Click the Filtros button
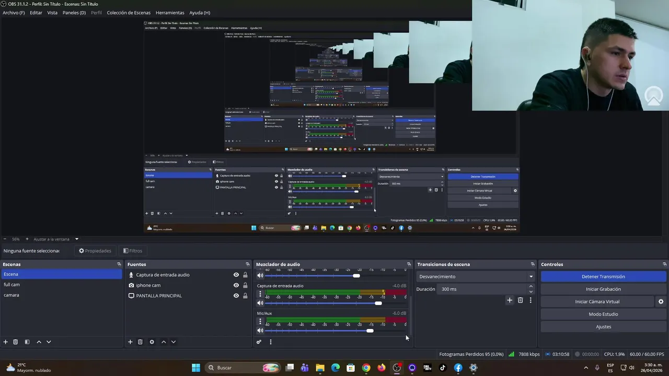Image resolution: width=669 pixels, height=376 pixels. pyautogui.click(x=133, y=251)
